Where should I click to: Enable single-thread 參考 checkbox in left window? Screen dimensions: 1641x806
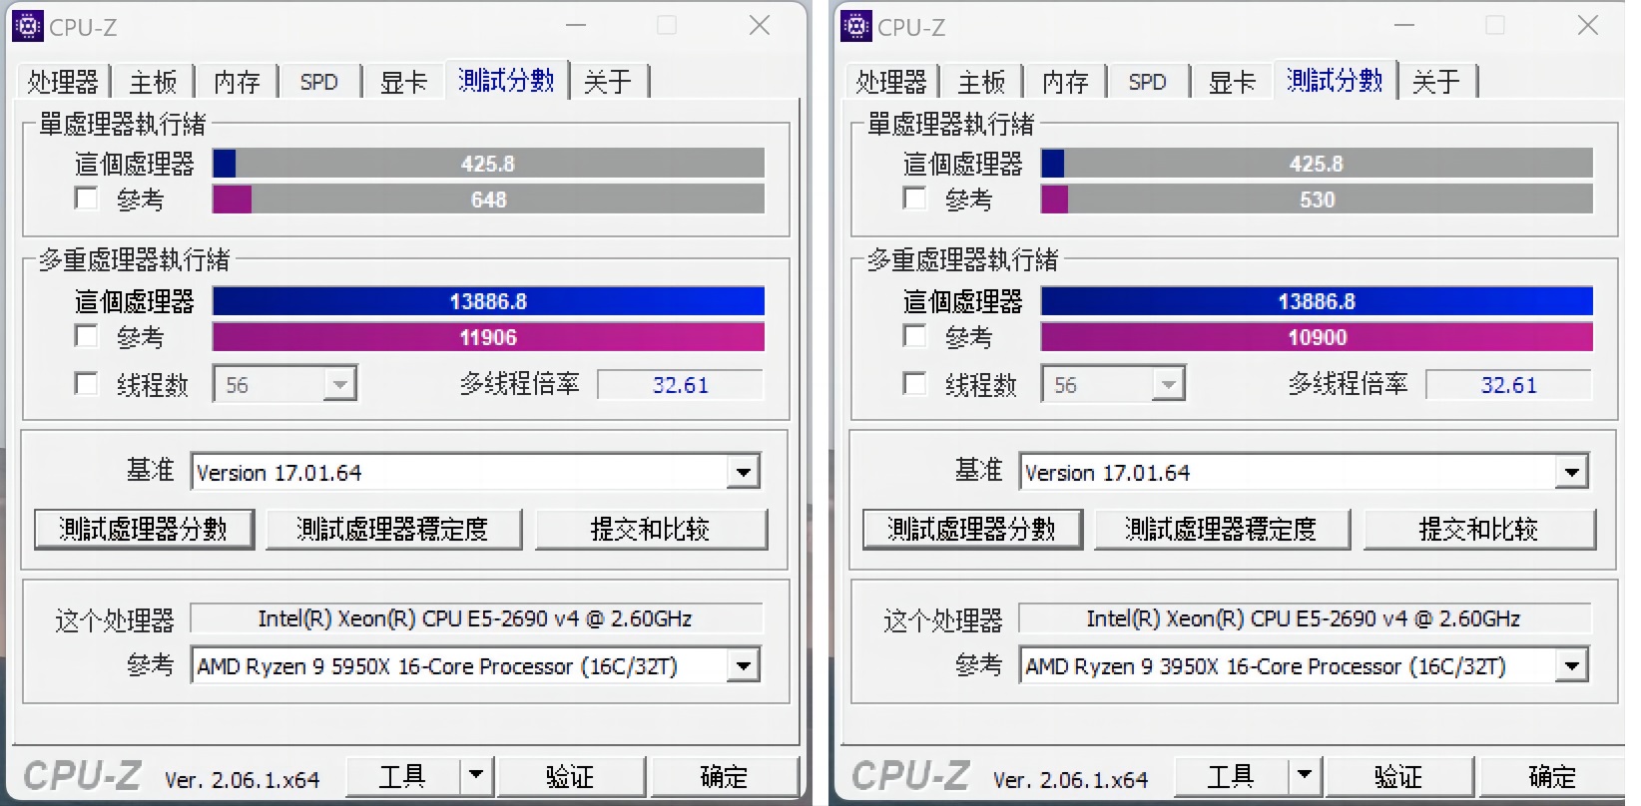pos(87,199)
